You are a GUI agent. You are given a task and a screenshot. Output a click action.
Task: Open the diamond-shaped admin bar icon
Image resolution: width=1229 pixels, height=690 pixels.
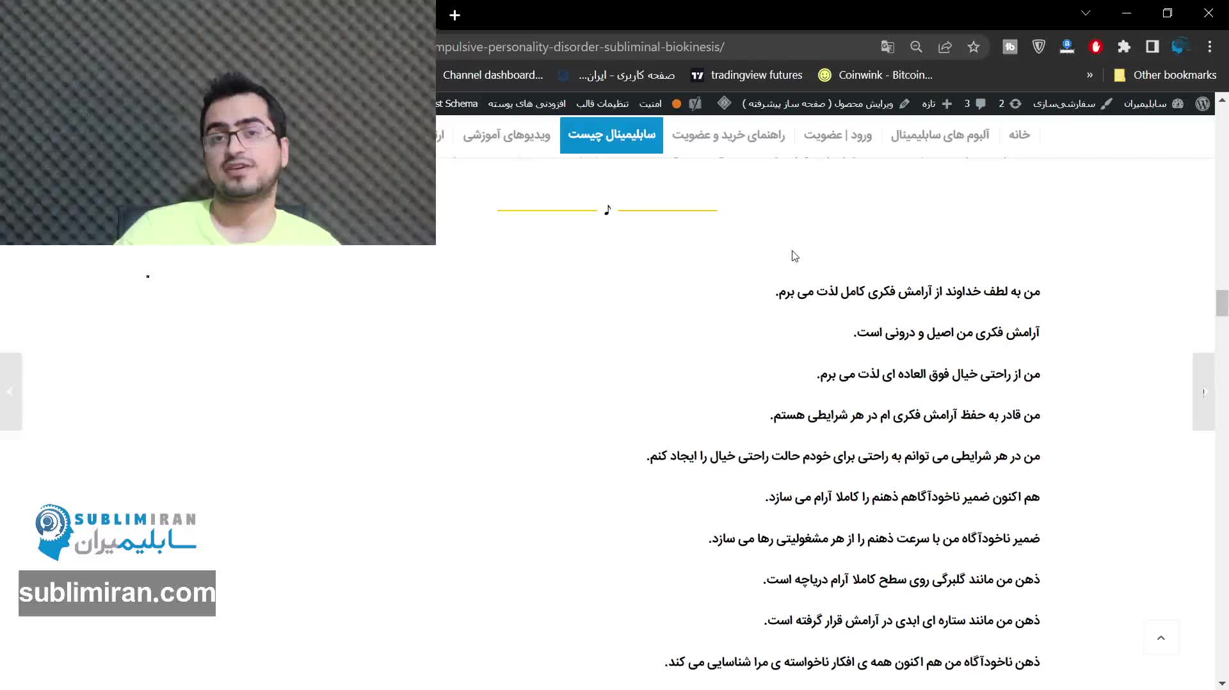[x=724, y=103]
